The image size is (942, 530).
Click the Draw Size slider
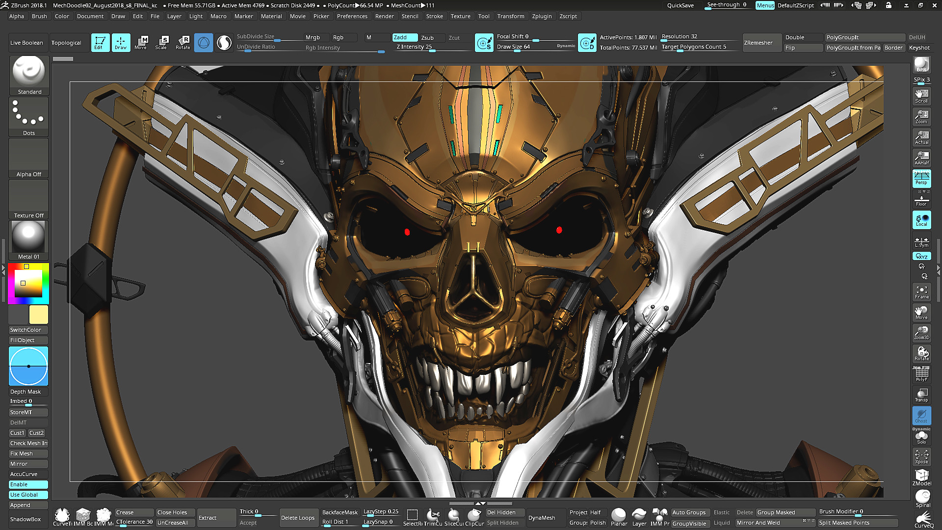pos(536,47)
